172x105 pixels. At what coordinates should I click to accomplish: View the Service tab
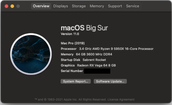[x=133, y=6]
